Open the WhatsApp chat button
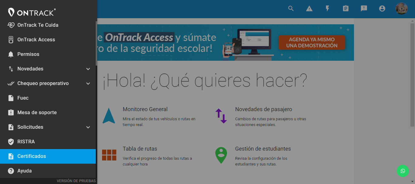The width and height of the screenshot is (415, 184). (x=403, y=171)
